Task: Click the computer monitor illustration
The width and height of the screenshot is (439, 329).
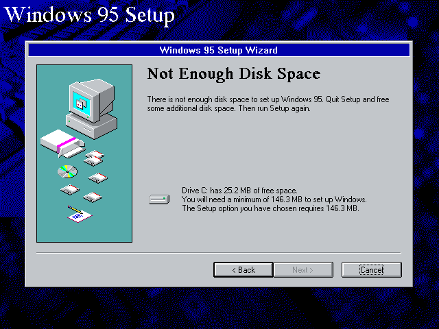Action: click(x=92, y=100)
